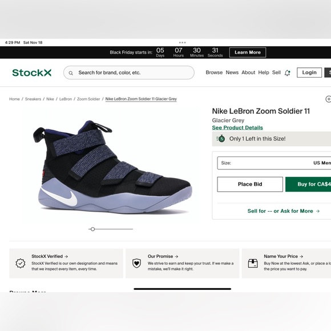Screen dimensions: 331x331
Task: Open the News menu item
Action: (x=232, y=72)
